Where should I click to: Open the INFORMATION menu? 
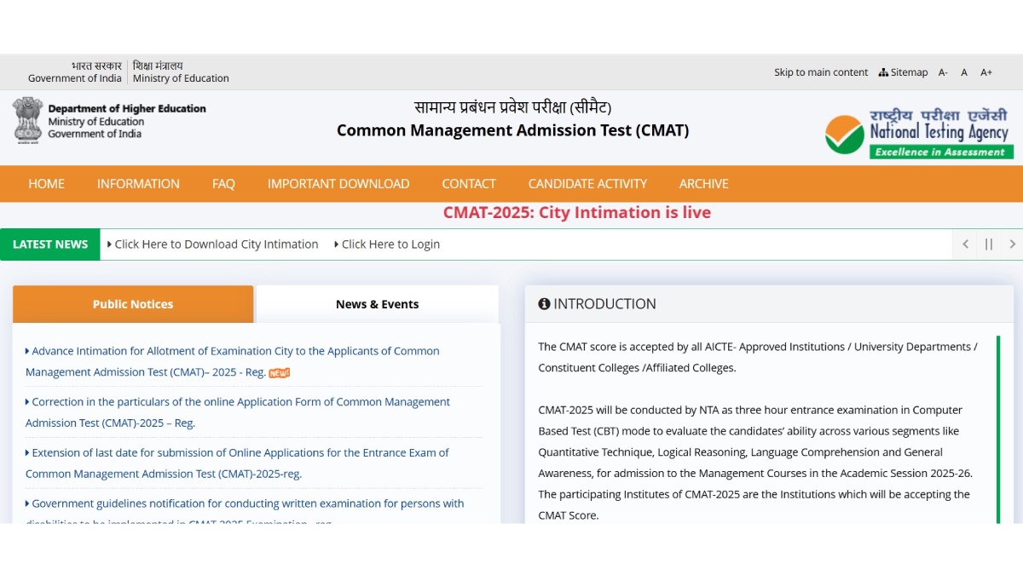tap(138, 184)
